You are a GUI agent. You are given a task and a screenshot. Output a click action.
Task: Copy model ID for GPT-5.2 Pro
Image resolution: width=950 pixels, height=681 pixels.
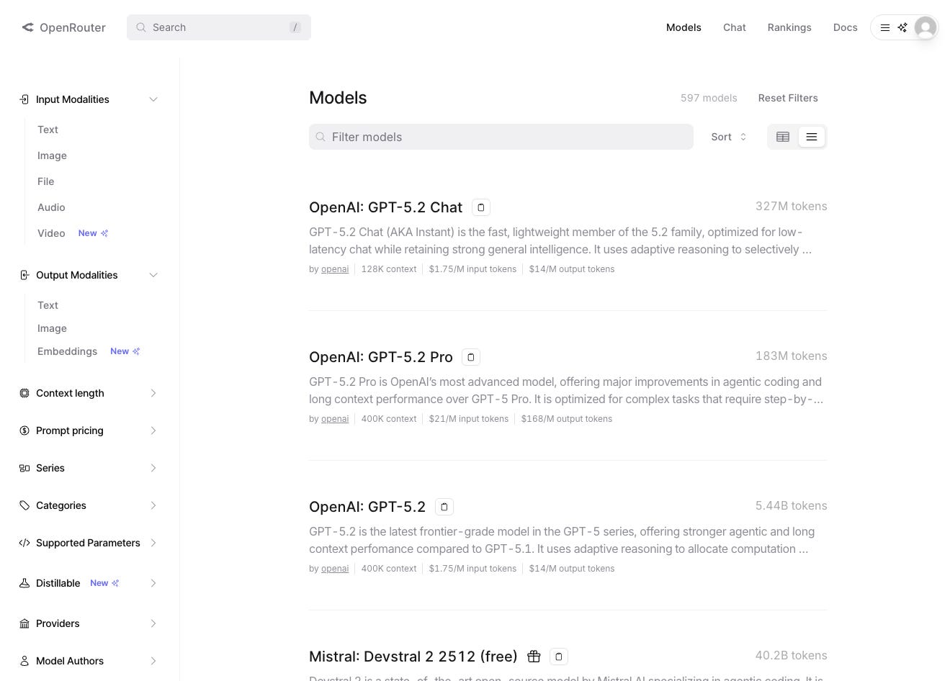471,357
